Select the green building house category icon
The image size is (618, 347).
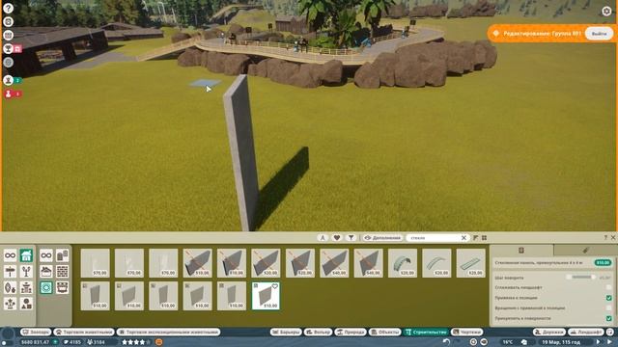tap(26, 255)
